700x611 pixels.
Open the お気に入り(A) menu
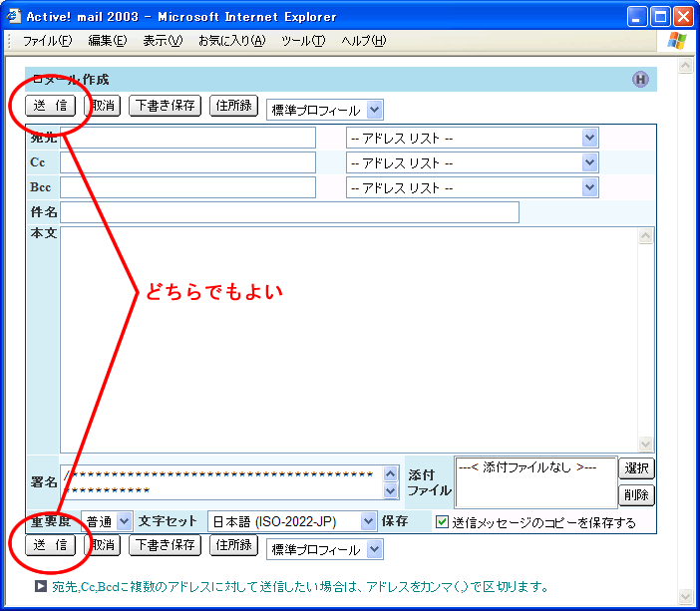231,41
